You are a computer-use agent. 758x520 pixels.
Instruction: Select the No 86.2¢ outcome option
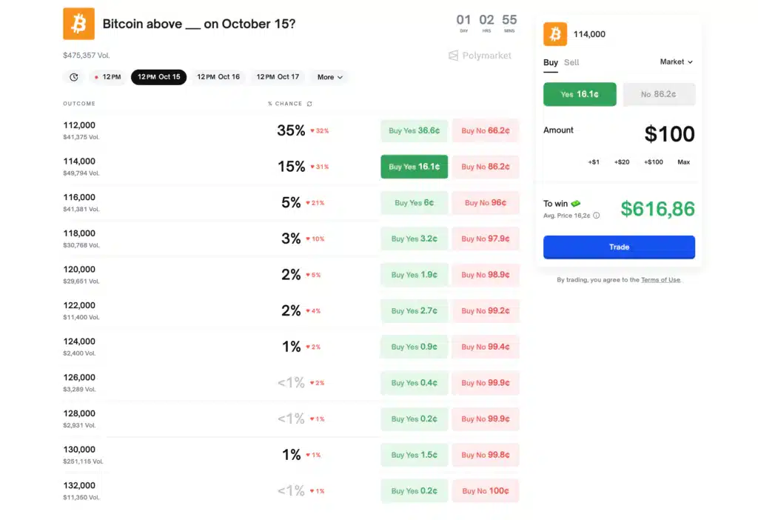coord(659,94)
